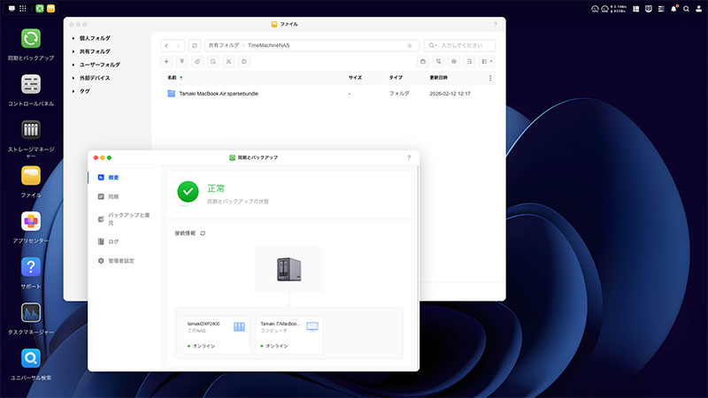Click the refresh button in file toolbar
Viewport: 708px width, 398px height.
click(194, 44)
